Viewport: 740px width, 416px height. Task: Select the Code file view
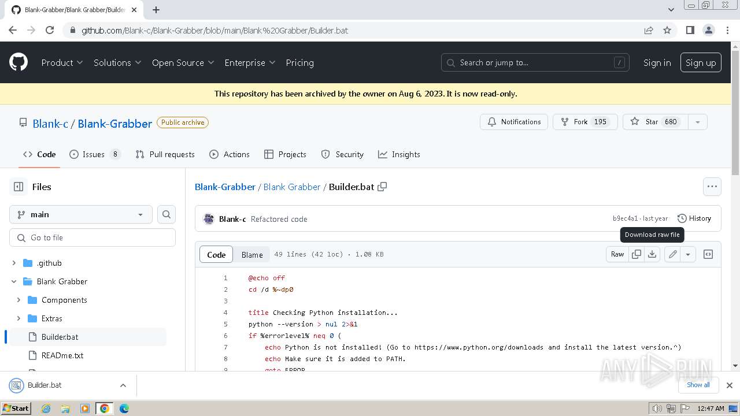tap(216, 254)
